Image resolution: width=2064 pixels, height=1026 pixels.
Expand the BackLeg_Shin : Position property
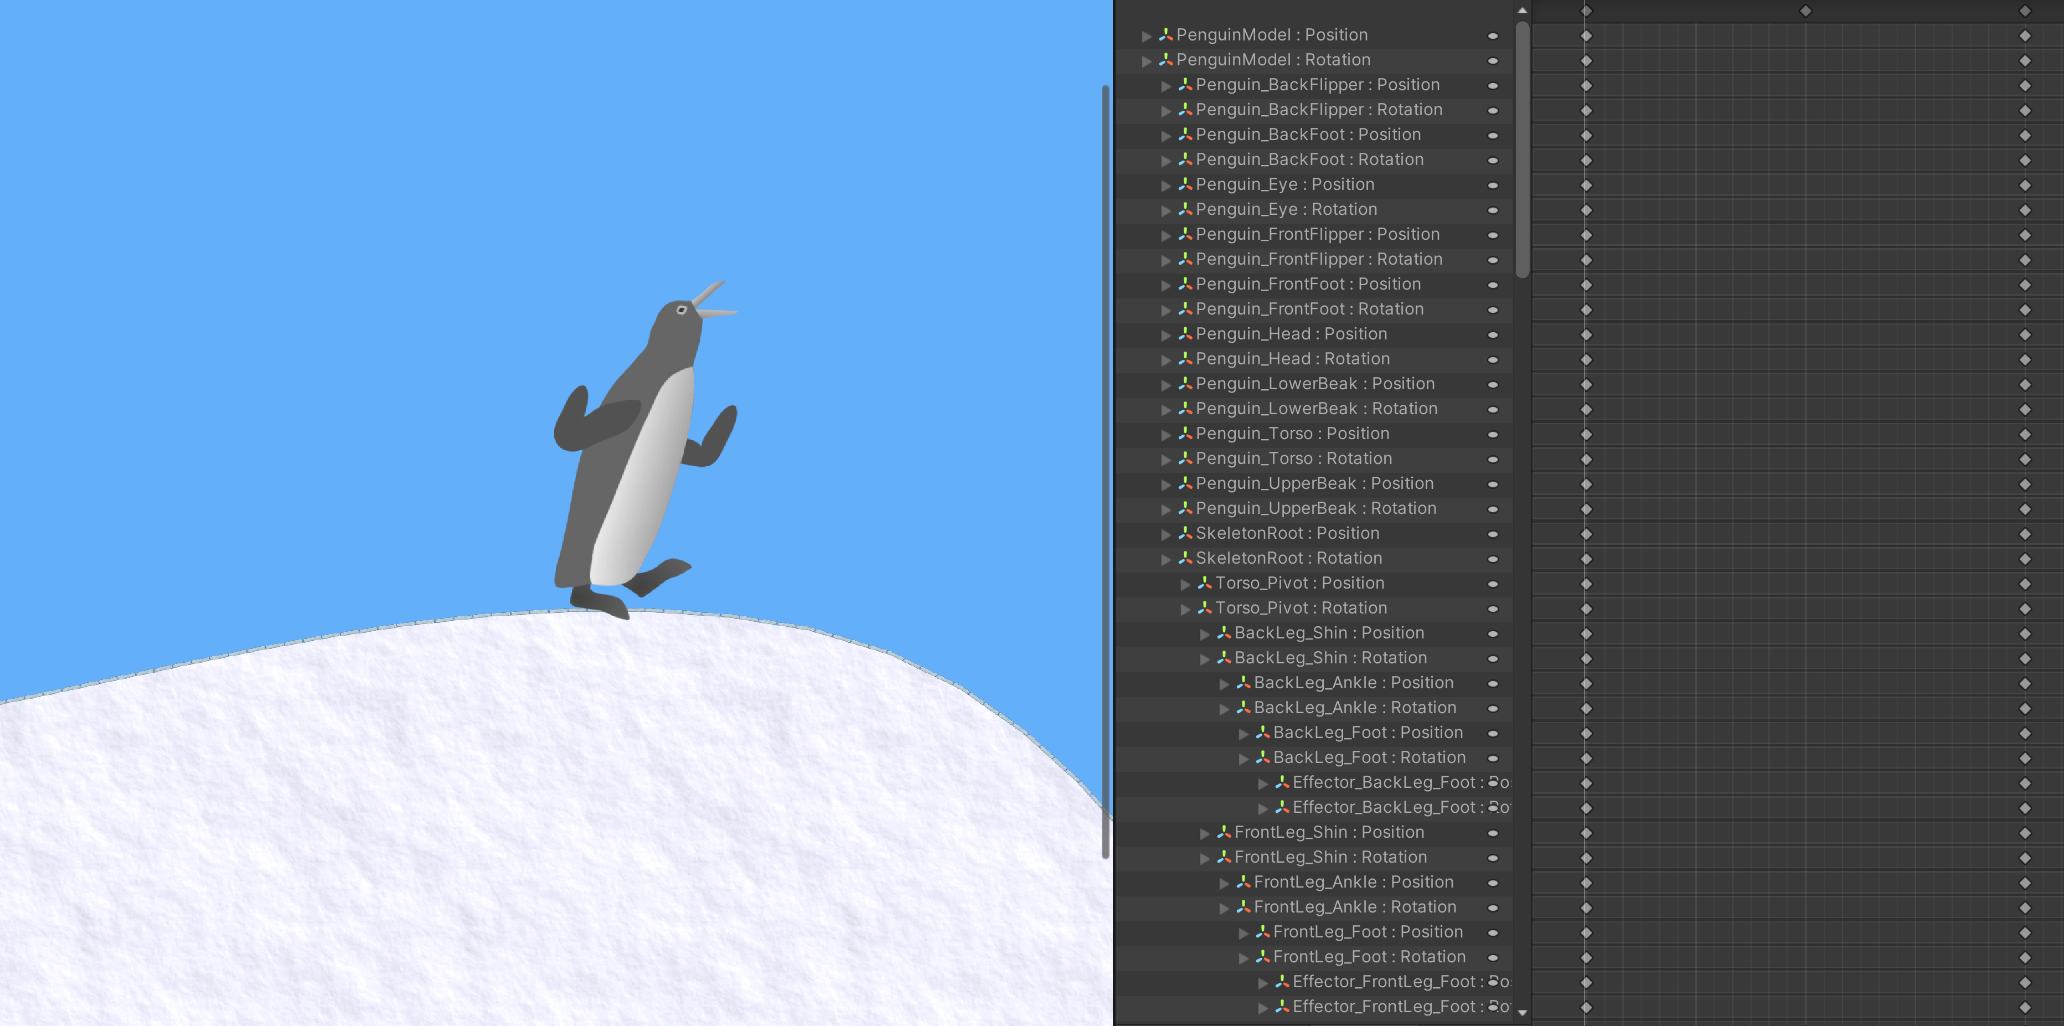click(x=1204, y=634)
